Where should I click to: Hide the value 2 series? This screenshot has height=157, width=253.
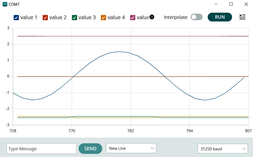(45, 18)
